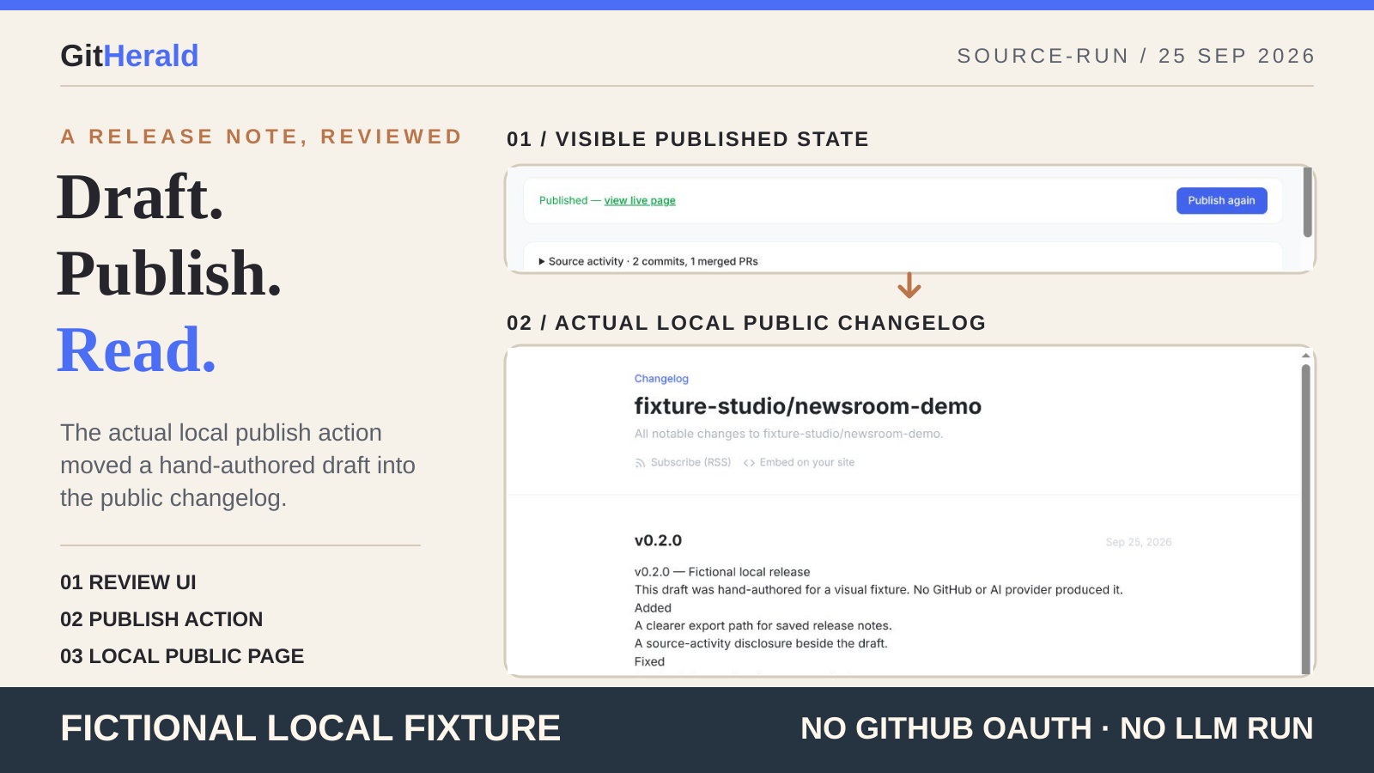Click the changelog panel scrollbar thumb
This screenshot has height=773, width=1374.
pyautogui.click(x=1305, y=519)
